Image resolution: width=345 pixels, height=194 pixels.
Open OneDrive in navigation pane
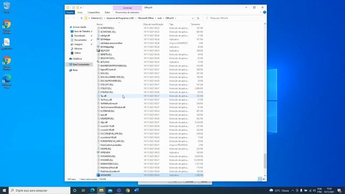(77, 59)
